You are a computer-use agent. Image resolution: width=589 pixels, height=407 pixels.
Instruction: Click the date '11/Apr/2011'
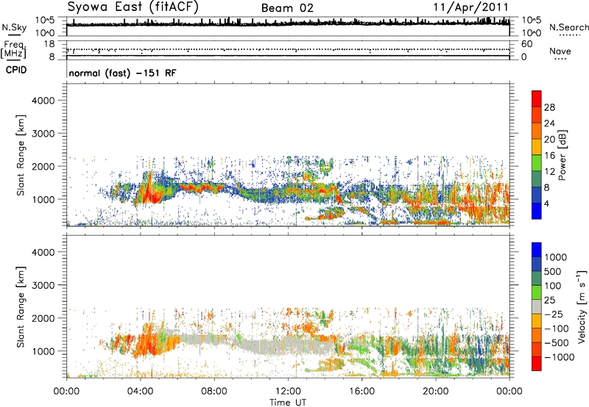(471, 7)
